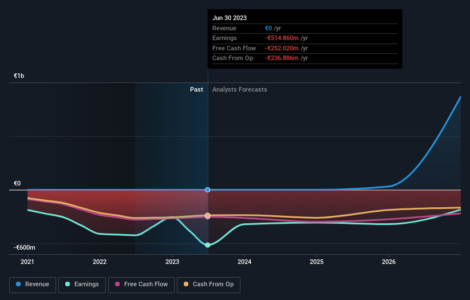Click the Free Cash Flow value -€252.020m
470x300 pixels.
coord(282,48)
